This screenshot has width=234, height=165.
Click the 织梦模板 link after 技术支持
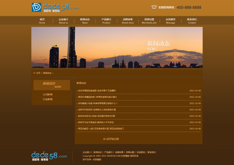(97, 159)
